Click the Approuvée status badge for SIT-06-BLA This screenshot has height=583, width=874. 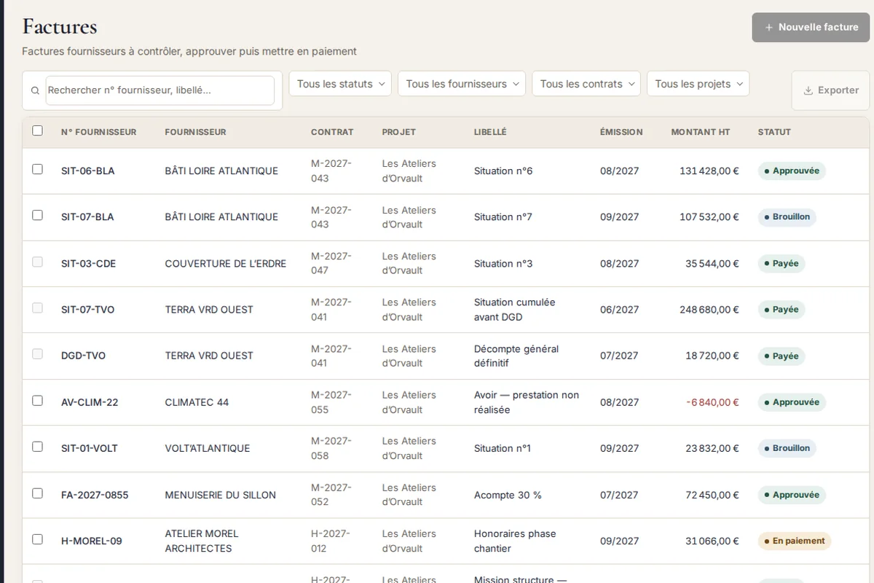click(792, 171)
